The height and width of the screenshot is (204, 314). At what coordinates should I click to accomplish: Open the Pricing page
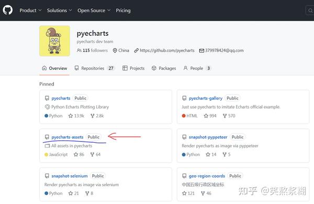(123, 10)
